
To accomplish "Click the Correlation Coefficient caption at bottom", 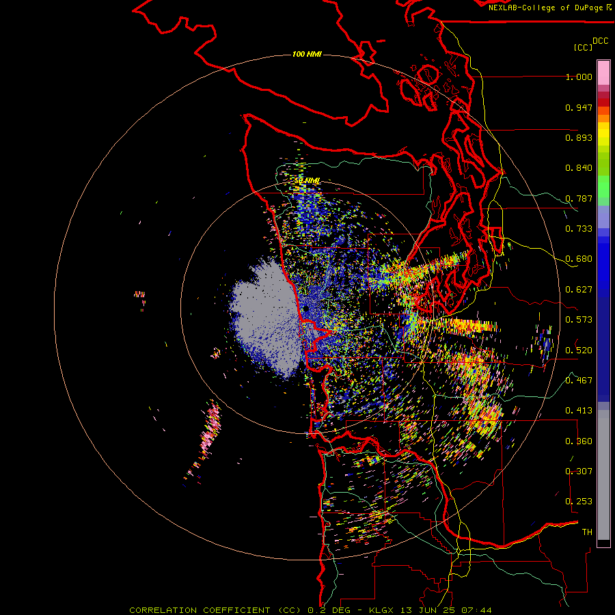I will [x=310, y=610].
